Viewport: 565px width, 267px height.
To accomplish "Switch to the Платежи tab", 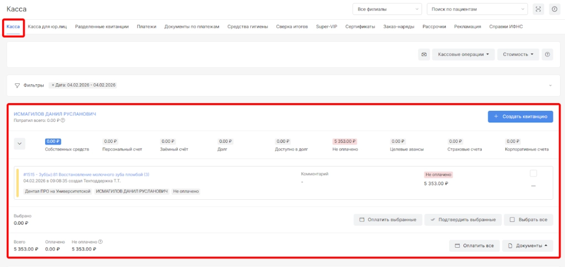I will (146, 26).
